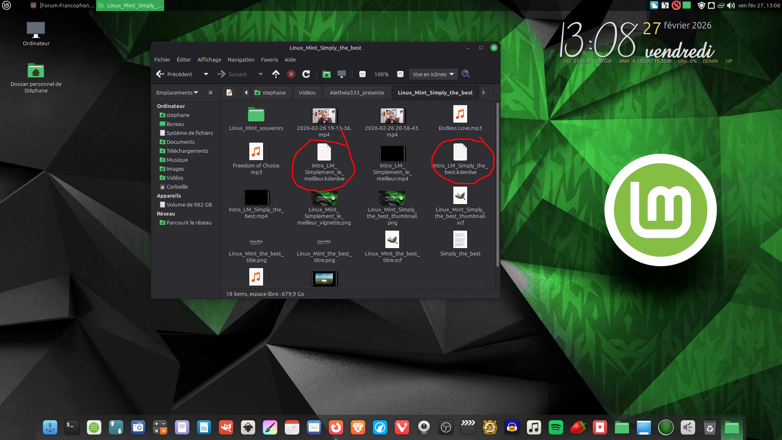
Task: Open the Navigation menu
Action: coord(241,59)
